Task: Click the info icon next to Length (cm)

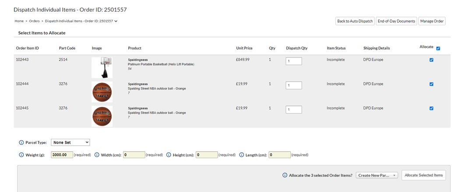Action: (x=241, y=155)
